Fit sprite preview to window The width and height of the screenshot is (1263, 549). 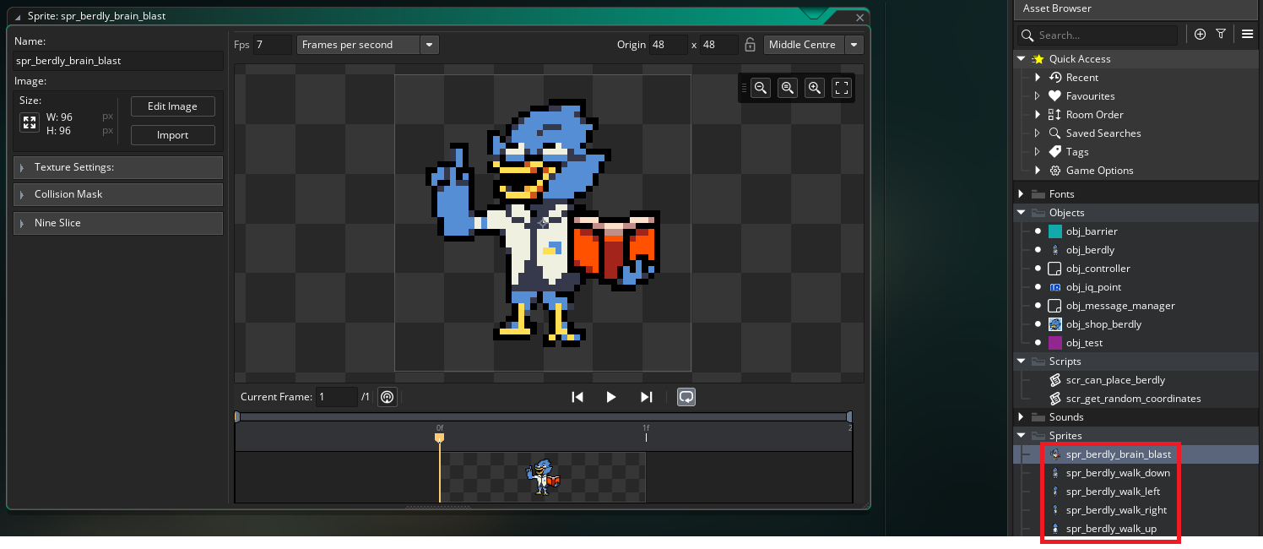pyautogui.click(x=842, y=88)
